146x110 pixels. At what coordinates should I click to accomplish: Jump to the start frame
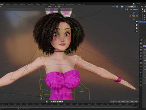click(51, 101)
